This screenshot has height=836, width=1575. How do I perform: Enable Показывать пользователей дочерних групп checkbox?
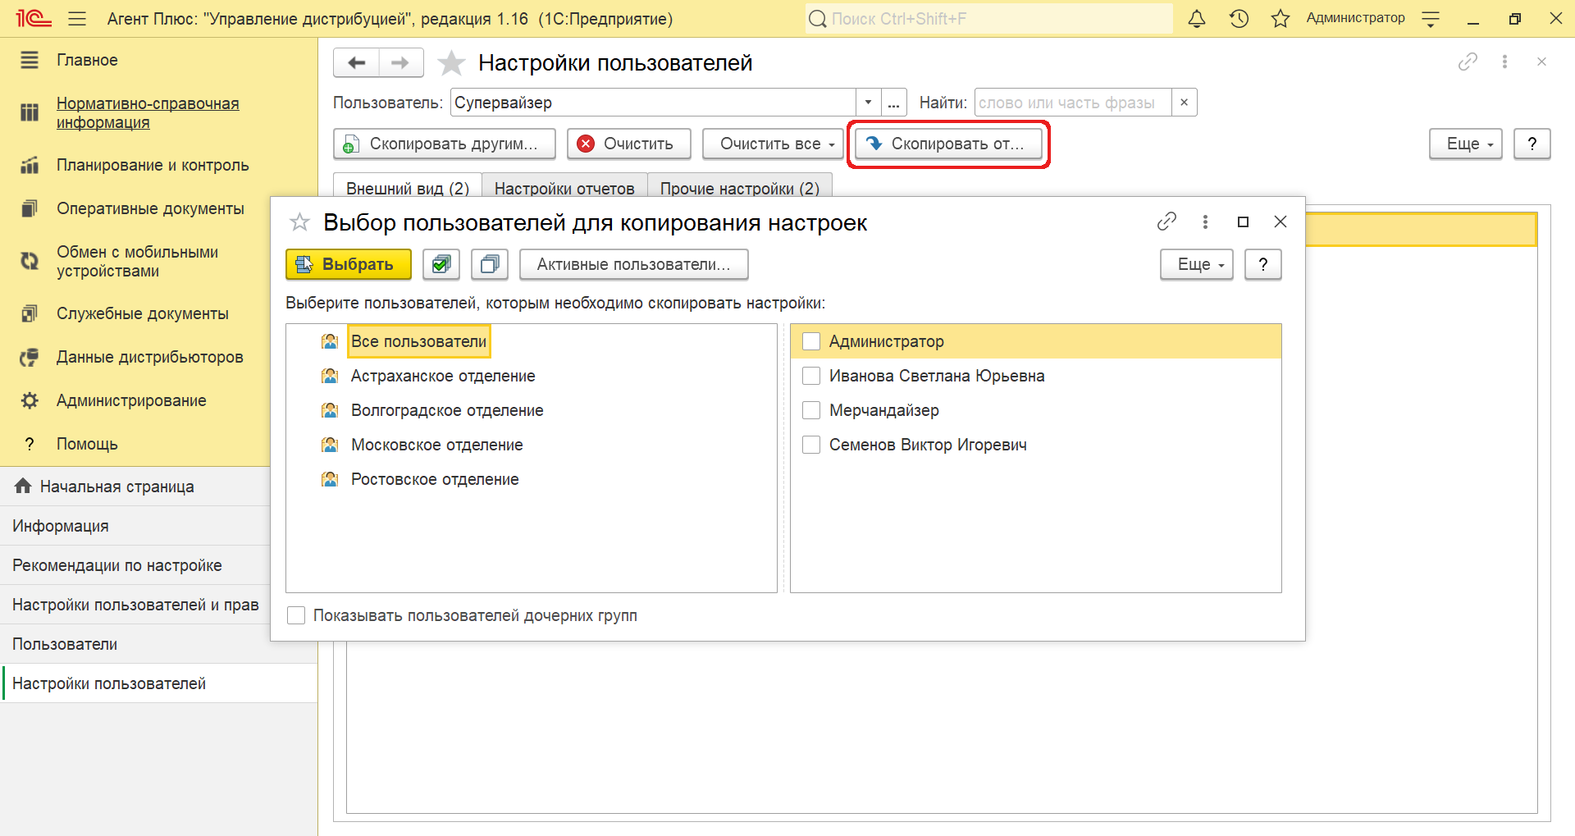(296, 615)
